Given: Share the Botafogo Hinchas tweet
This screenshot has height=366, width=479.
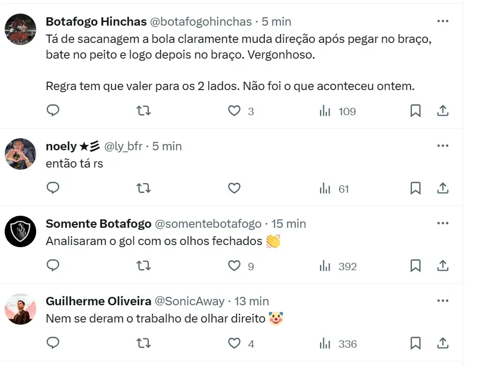Looking at the screenshot, I should pyautogui.click(x=442, y=111).
